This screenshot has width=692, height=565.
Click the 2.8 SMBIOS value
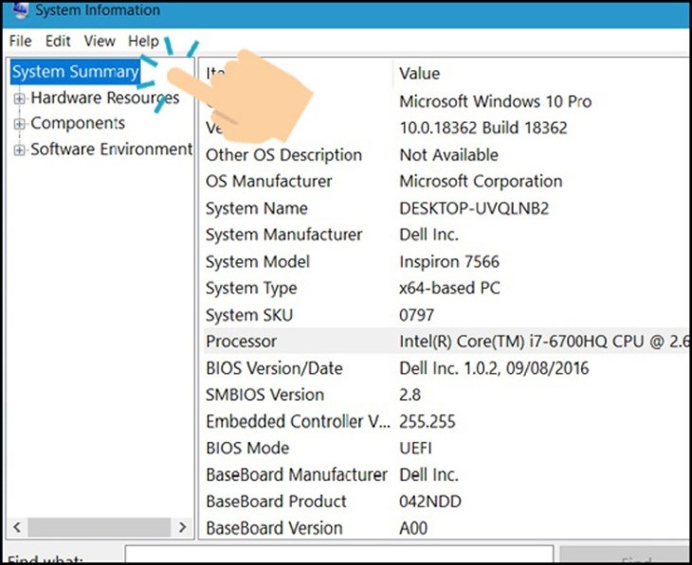[x=410, y=395]
